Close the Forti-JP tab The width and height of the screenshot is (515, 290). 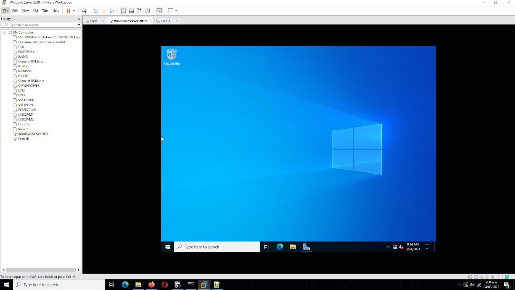pyautogui.click(x=177, y=21)
